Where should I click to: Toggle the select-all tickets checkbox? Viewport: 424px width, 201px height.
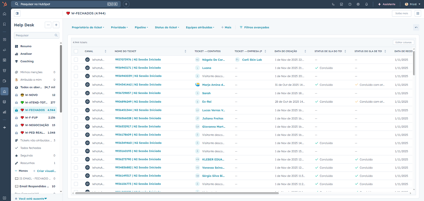[76, 51]
